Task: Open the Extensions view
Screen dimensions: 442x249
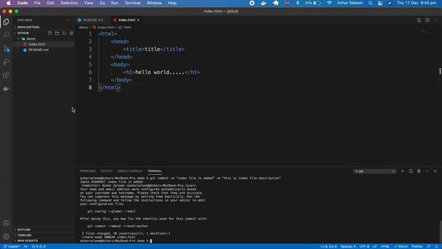Action: point(6,75)
